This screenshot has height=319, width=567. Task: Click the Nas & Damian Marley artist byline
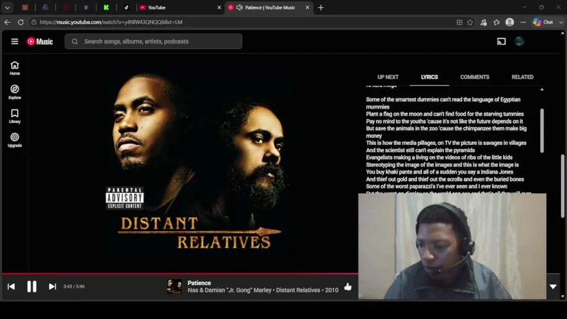click(230, 290)
